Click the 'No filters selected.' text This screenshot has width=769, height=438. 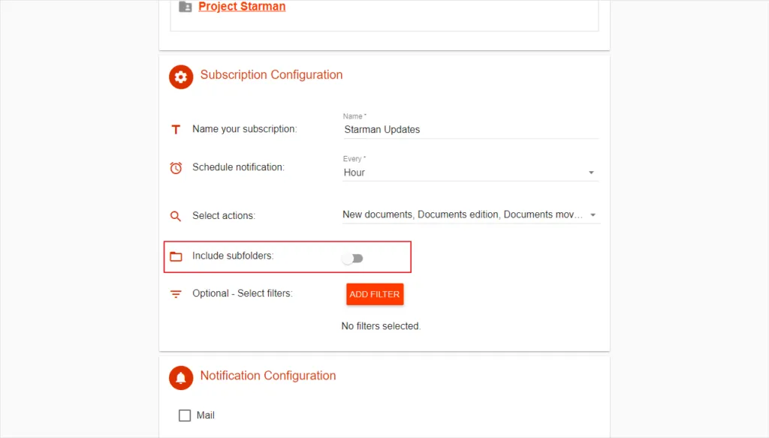381,326
